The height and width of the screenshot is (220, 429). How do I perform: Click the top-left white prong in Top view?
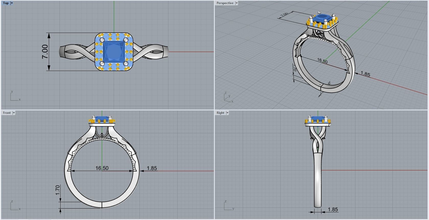[102, 40]
